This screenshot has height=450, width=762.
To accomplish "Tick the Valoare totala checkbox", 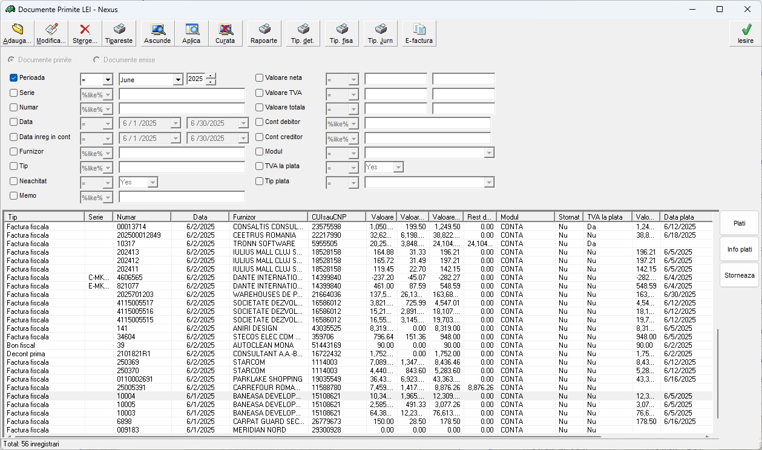I will [260, 108].
